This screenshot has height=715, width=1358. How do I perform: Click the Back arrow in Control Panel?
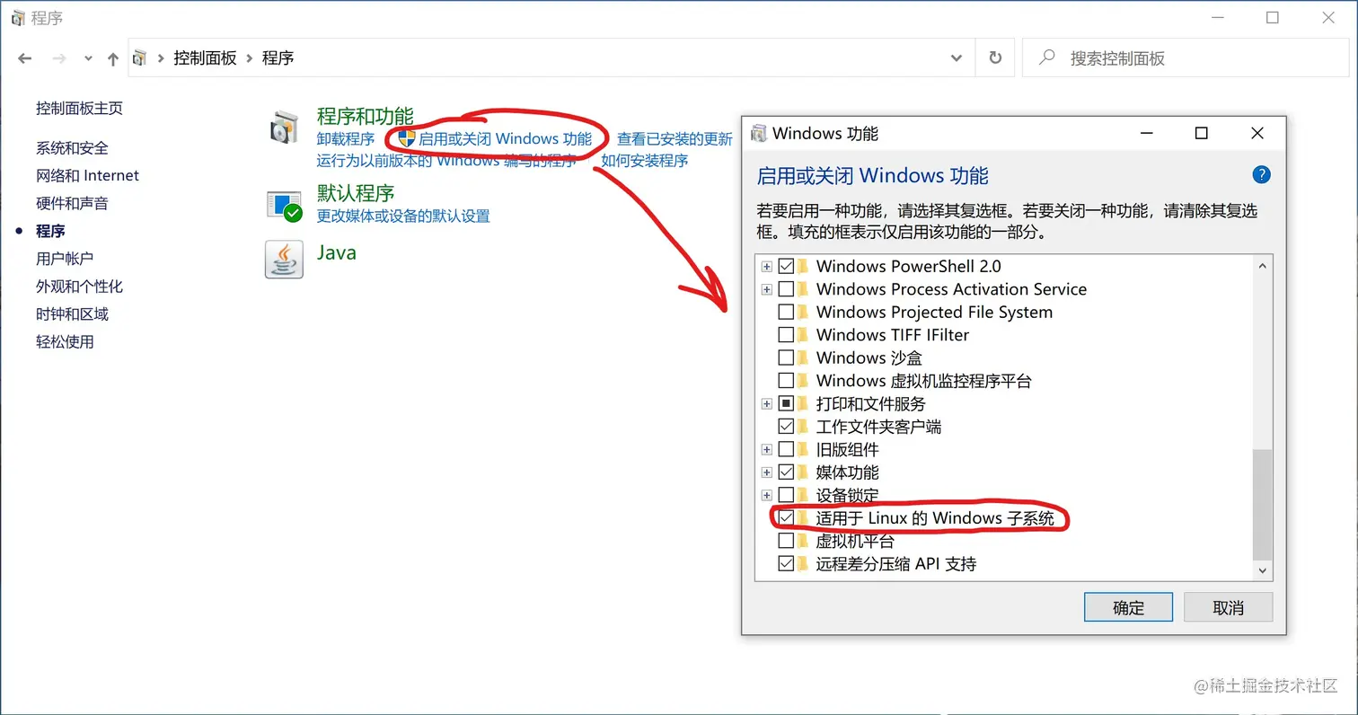click(26, 58)
